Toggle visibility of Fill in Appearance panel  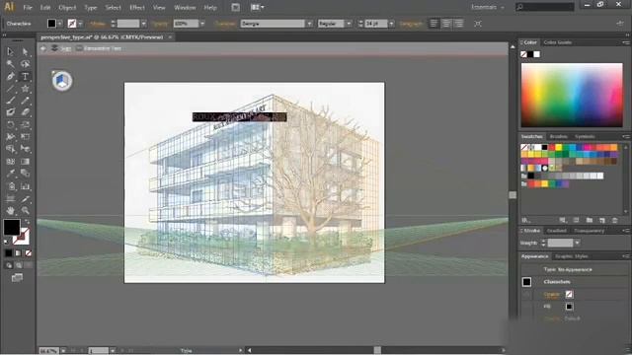pyautogui.click(x=526, y=307)
